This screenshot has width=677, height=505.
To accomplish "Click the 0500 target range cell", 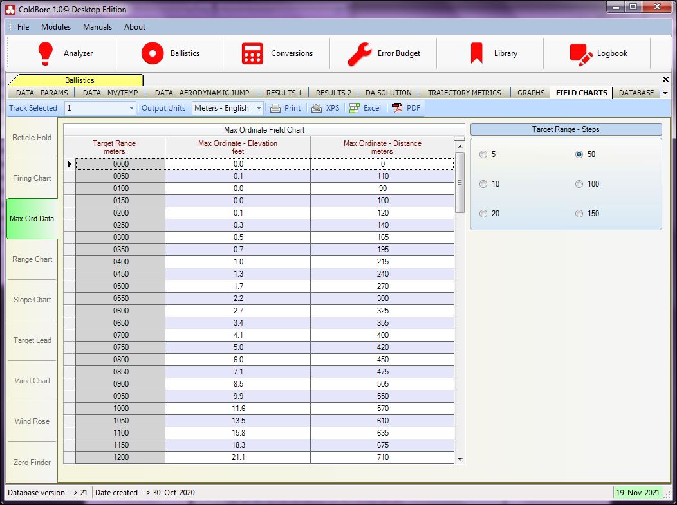I will [120, 286].
